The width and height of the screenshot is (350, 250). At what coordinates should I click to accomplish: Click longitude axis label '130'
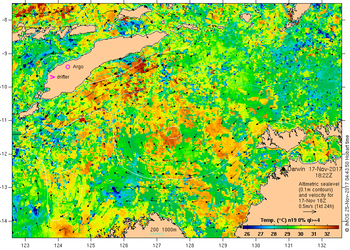pyautogui.click(x=256, y=246)
